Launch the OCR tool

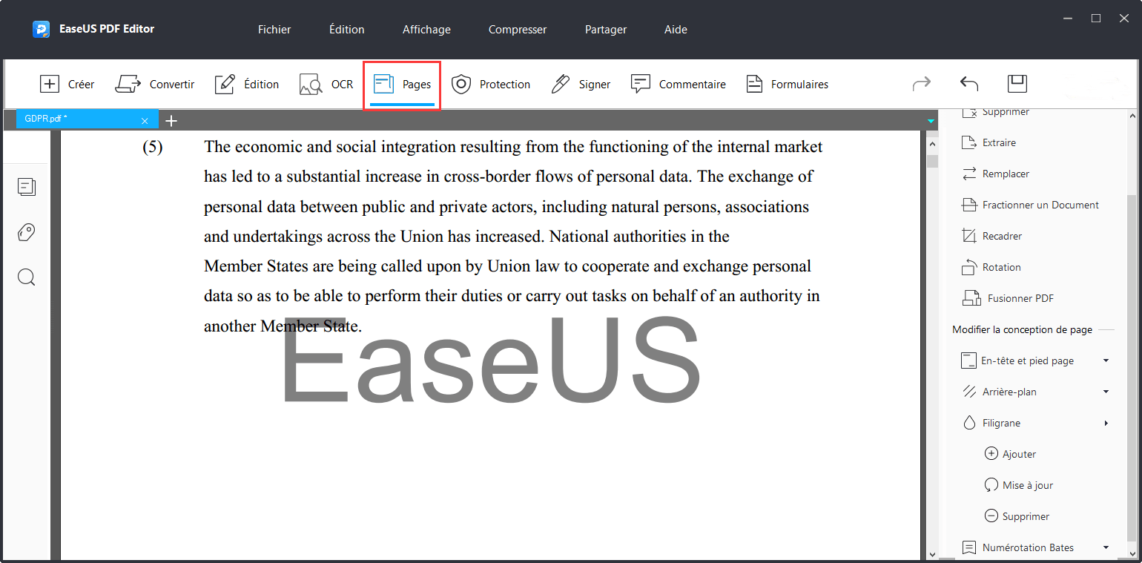point(326,85)
